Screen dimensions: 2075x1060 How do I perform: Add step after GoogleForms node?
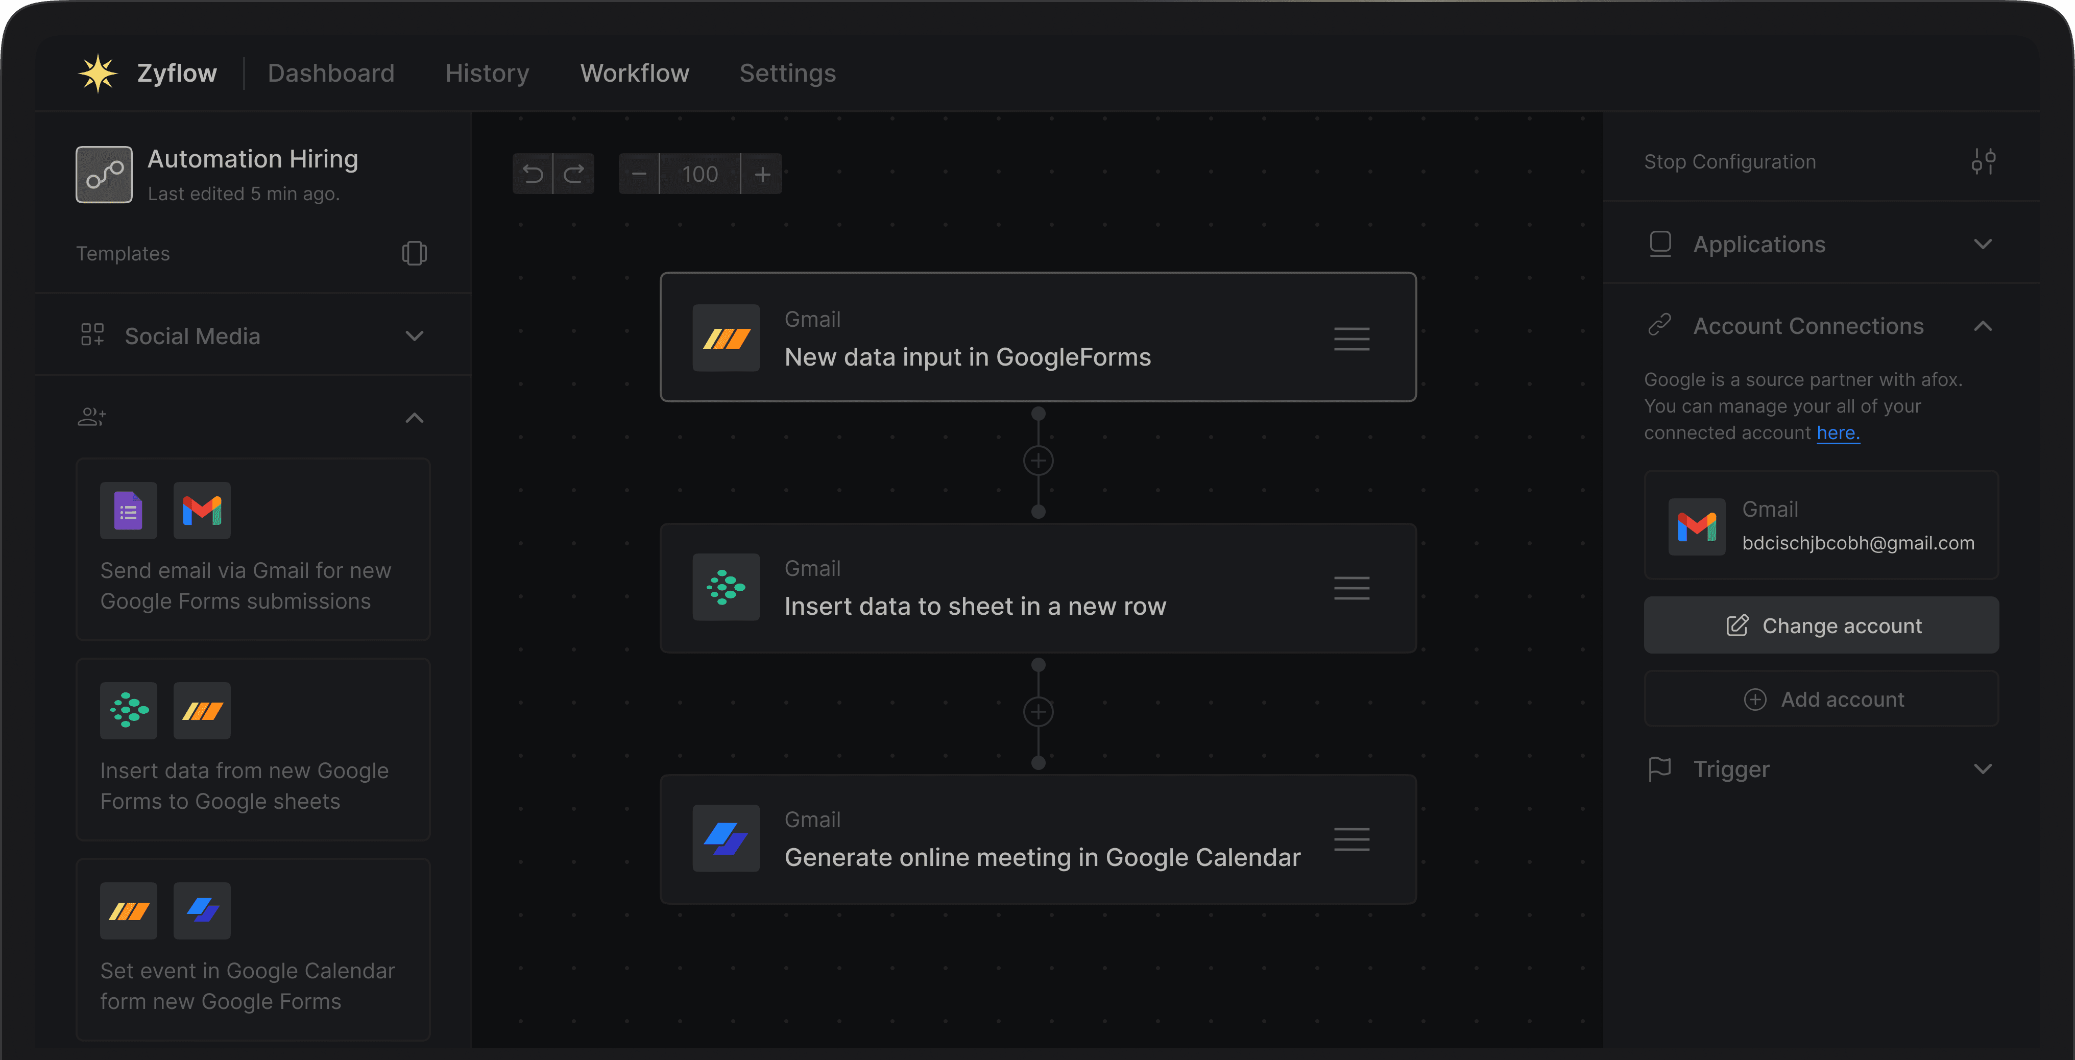click(1037, 462)
